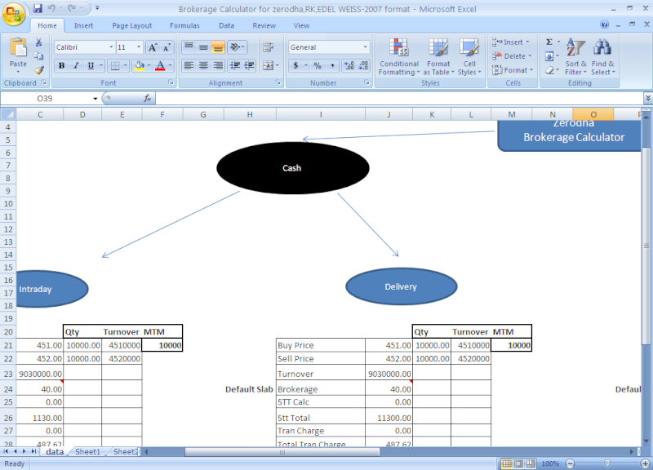Click the Insert Function fx button
The height and width of the screenshot is (470, 653).
pos(147,98)
